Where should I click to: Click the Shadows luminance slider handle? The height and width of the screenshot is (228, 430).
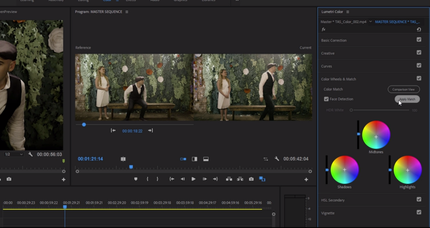pos(327,170)
